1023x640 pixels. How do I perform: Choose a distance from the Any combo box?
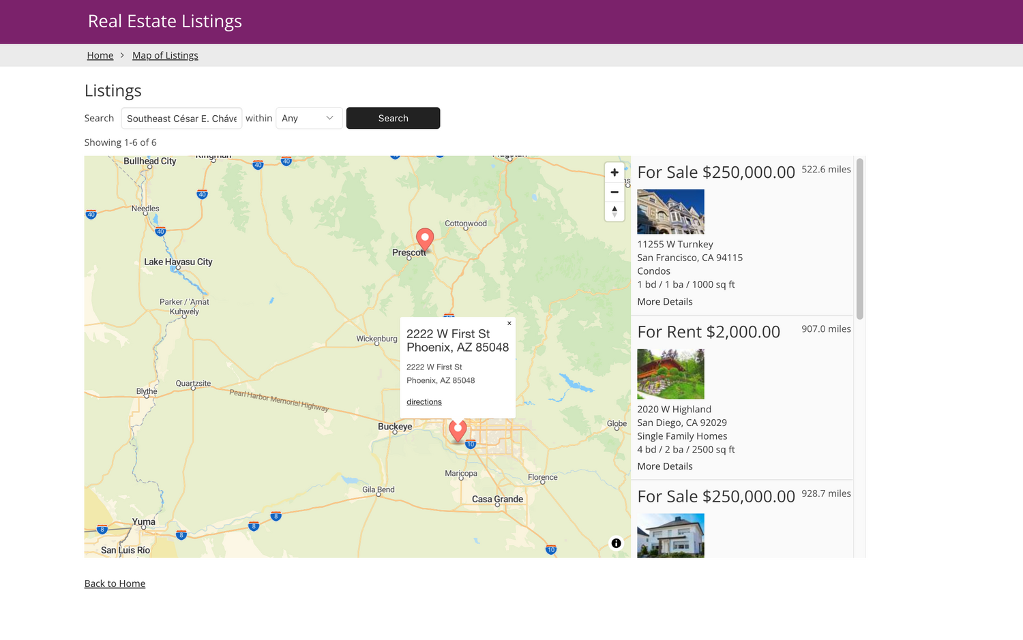(x=308, y=118)
